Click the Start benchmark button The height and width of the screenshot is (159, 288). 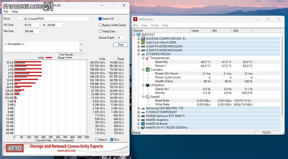tap(120, 45)
